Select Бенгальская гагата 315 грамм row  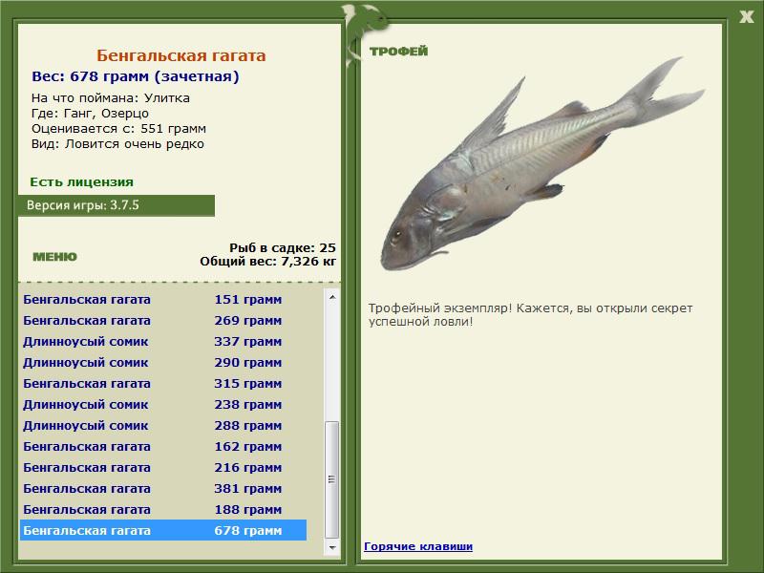pyautogui.click(x=163, y=384)
